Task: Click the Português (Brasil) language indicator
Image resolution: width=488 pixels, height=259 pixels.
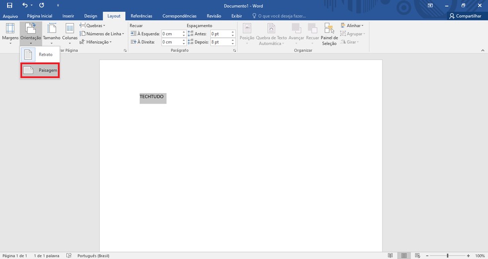Action: coord(93,256)
